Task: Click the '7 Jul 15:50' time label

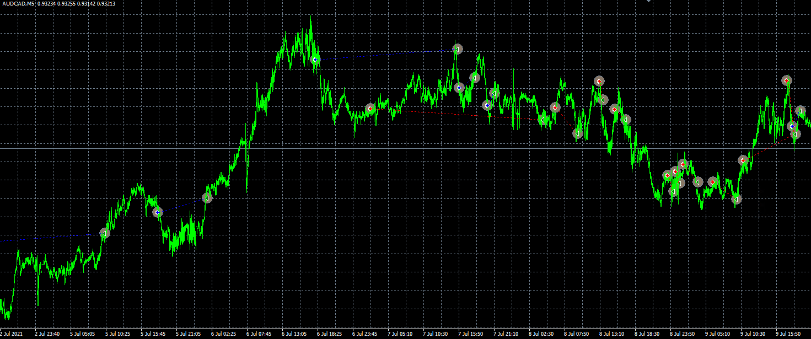Action: [470, 333]
